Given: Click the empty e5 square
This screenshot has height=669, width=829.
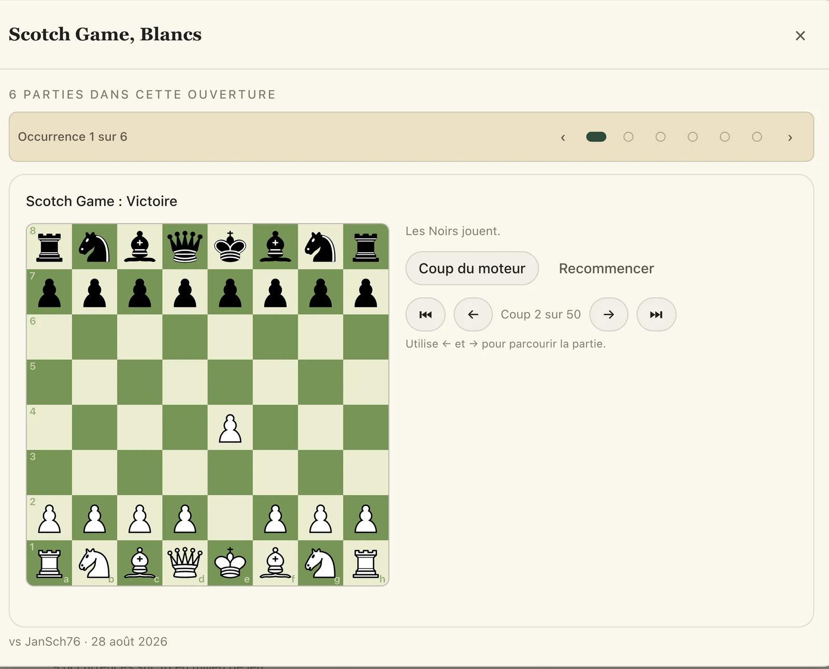Looking at the screenshot, I should tap(230, 382).
